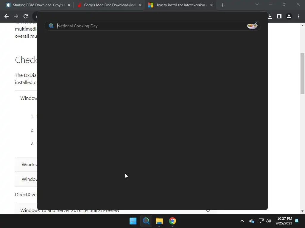This screenshot has width=305, height=228.
Task: Open notifications bell icon
Action: point(297,221)
